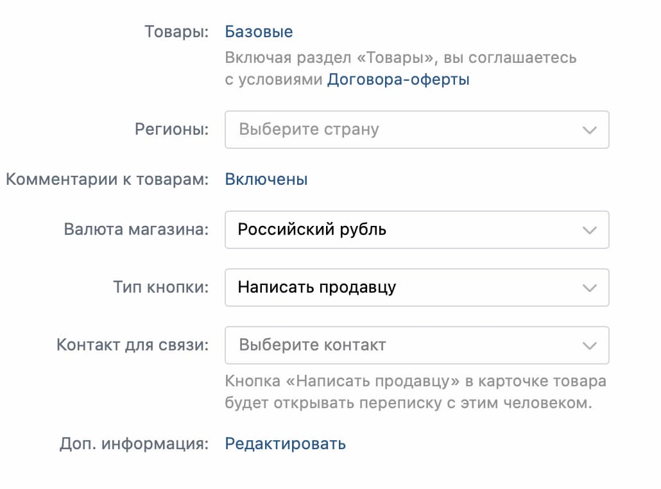This screenshot has width=661, height=489.
Task: Expand the currency chevron next to «Российский рубль»
Action: [588, 230]
